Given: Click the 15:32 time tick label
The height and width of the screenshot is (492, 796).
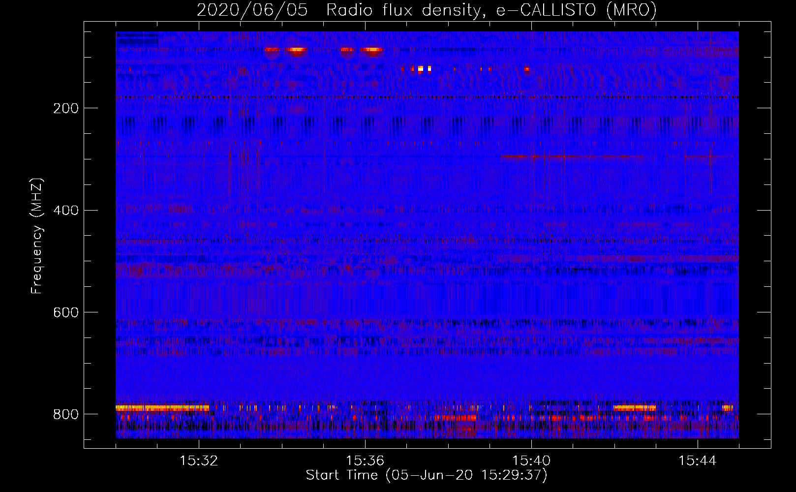Looking at the screenshot, I should point(199,461).
